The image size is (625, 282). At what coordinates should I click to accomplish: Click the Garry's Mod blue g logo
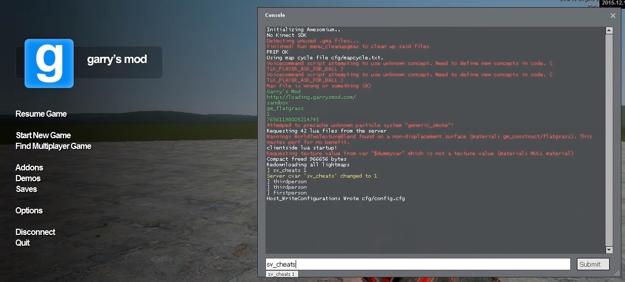[49, 63]
